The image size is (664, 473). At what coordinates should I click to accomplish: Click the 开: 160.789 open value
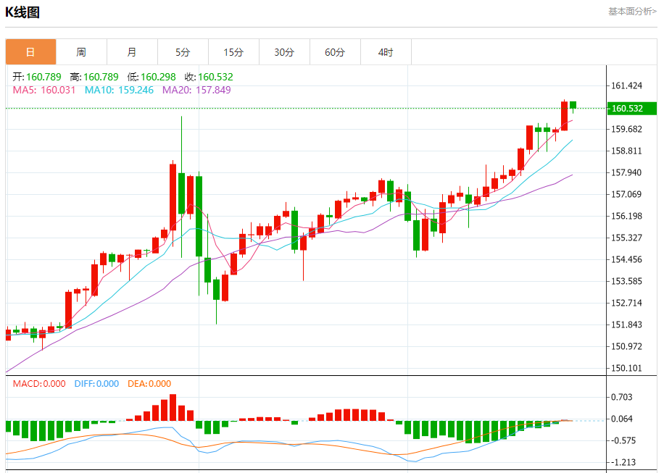[x=37, y=77]
